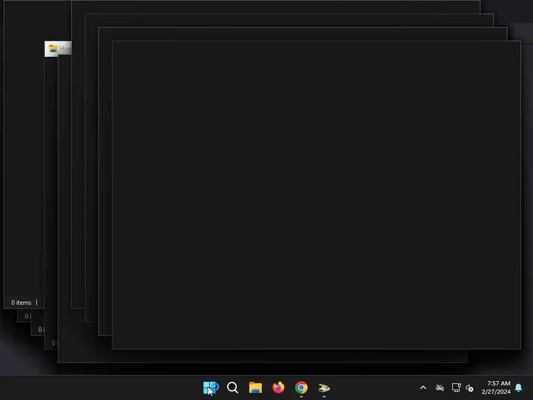This screenshot has height=400, width=533.
Task: Open the Windows Start menu
Action: click(210, 387)
